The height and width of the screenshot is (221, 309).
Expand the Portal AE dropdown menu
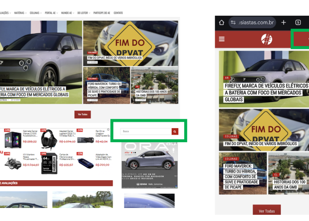point(51,13)
